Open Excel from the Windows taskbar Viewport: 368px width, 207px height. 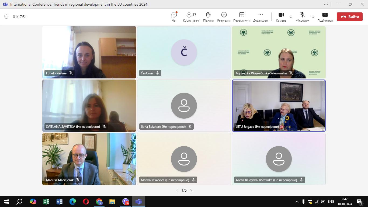coord(46,201)
